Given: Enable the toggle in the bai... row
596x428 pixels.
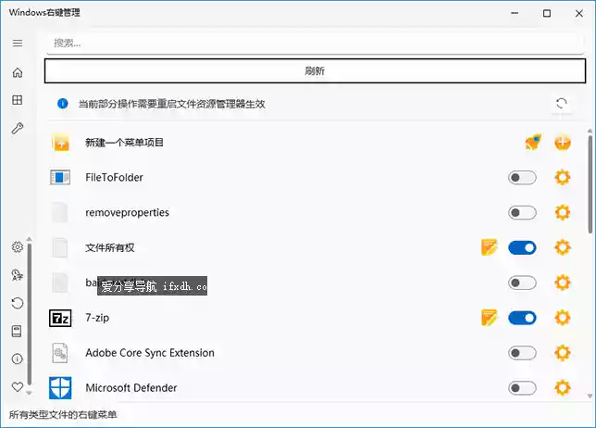Looking at the screenshot, I should point(522,283).
